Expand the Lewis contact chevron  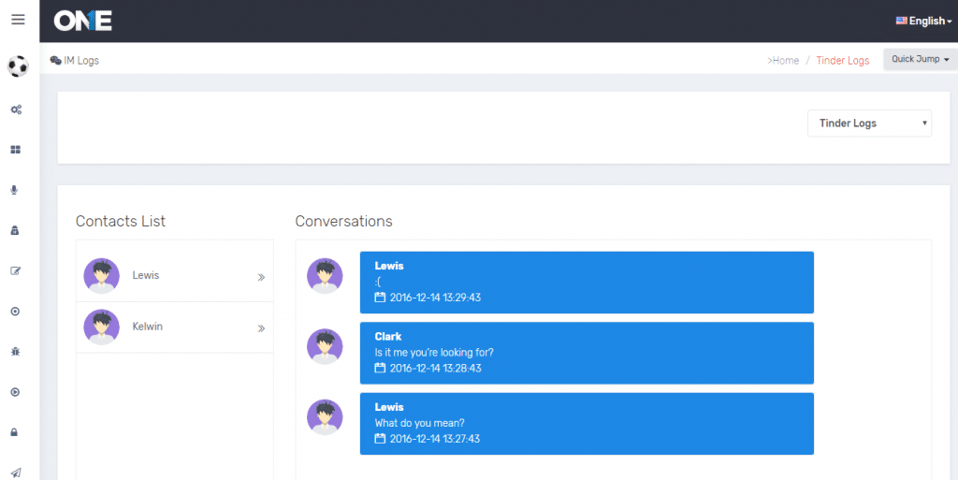tap(261, 277)
